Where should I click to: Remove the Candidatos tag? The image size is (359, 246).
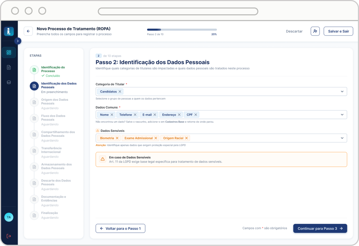120,92
